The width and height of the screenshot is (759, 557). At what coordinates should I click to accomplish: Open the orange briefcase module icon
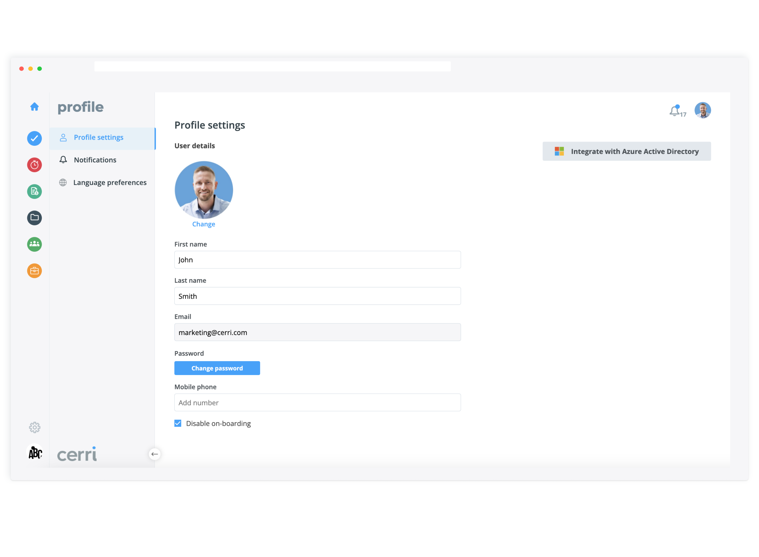pos(34,271)
